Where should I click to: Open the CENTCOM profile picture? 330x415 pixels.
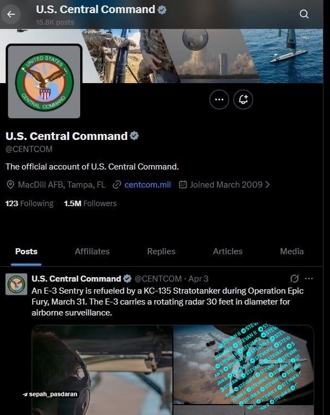point(44,82)
